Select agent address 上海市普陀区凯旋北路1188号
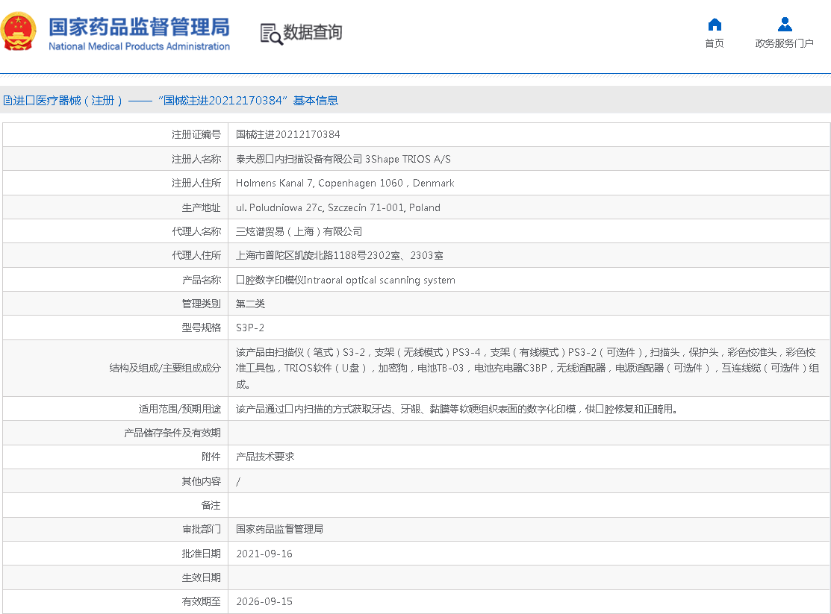The height and width of the screenshot is (614, 831). (339, 255)
